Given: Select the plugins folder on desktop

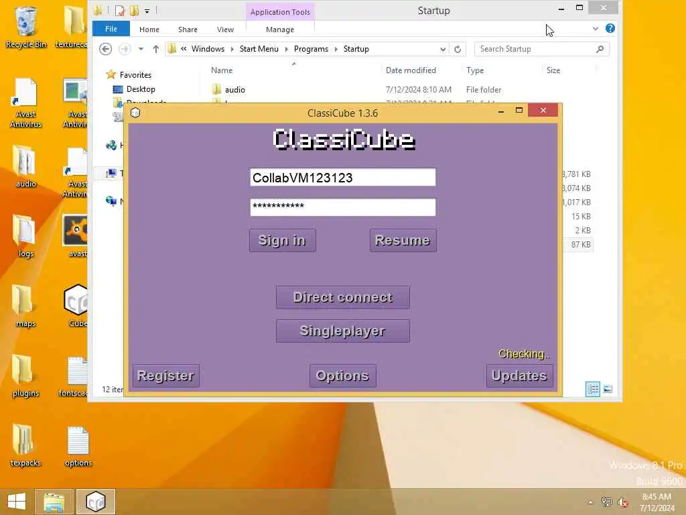Looking at the screenshot, I should (x=26, y=376).
